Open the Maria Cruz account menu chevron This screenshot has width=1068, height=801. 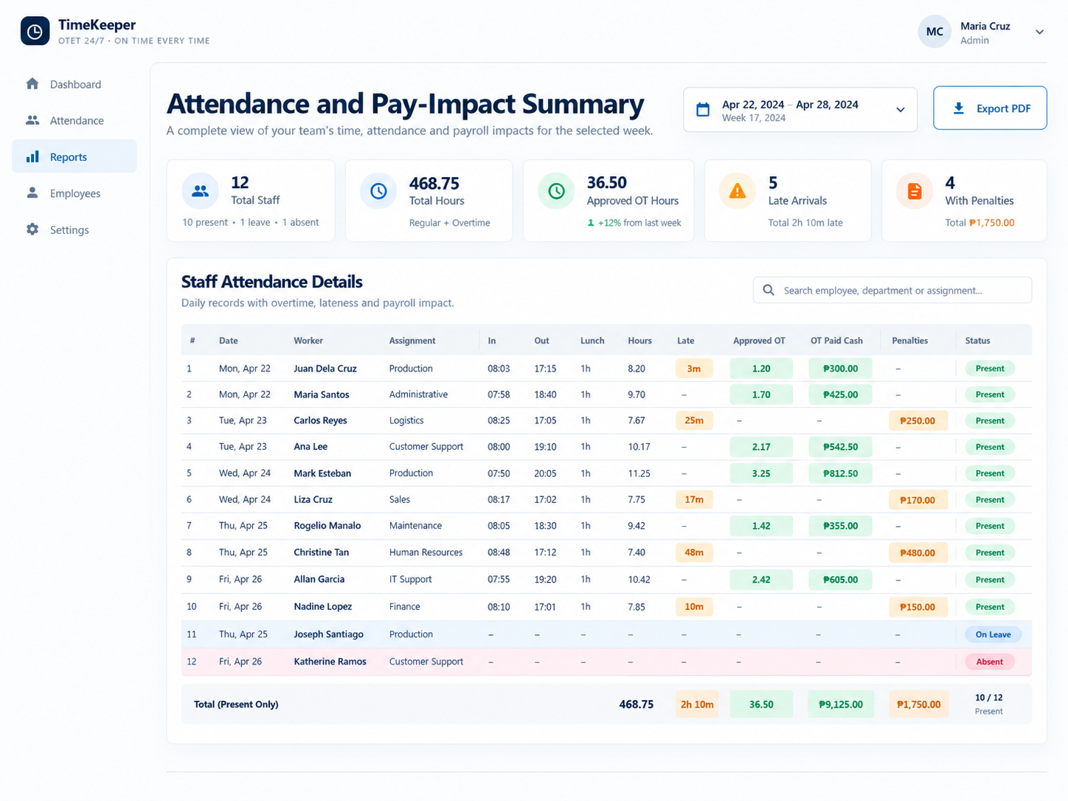(1039, 32)
